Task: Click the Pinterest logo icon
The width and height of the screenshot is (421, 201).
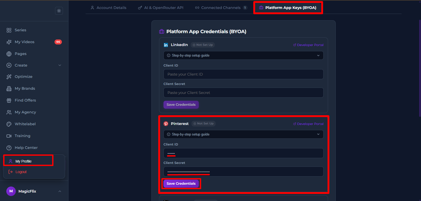Action: pos(166,124)
